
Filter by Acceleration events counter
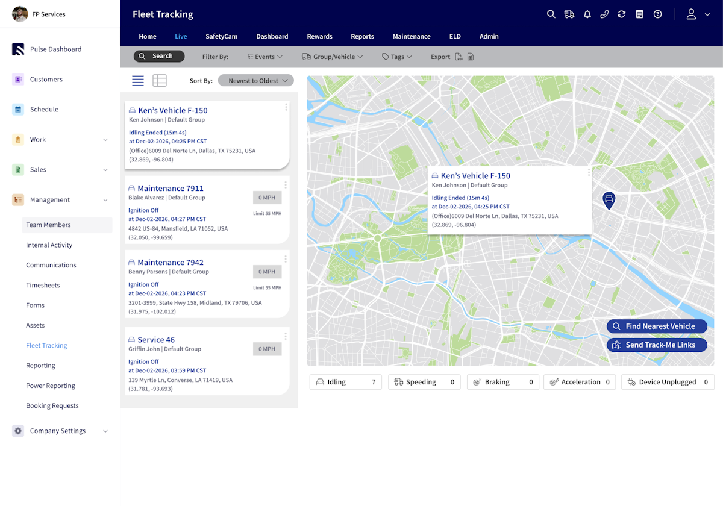[580, 382]
